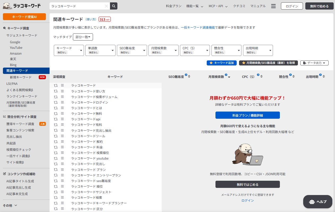This screenshot has width=335, height=212.
Task: Click deep-dive icon for ラッコキーワードとは
Action: (56, 108)
